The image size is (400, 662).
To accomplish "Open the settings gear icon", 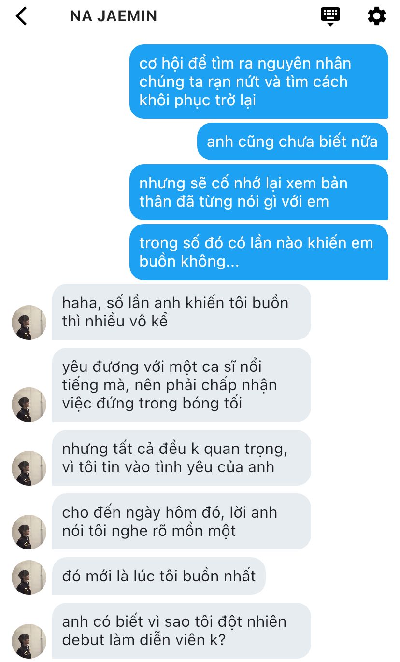I will [x=376, y=16].
